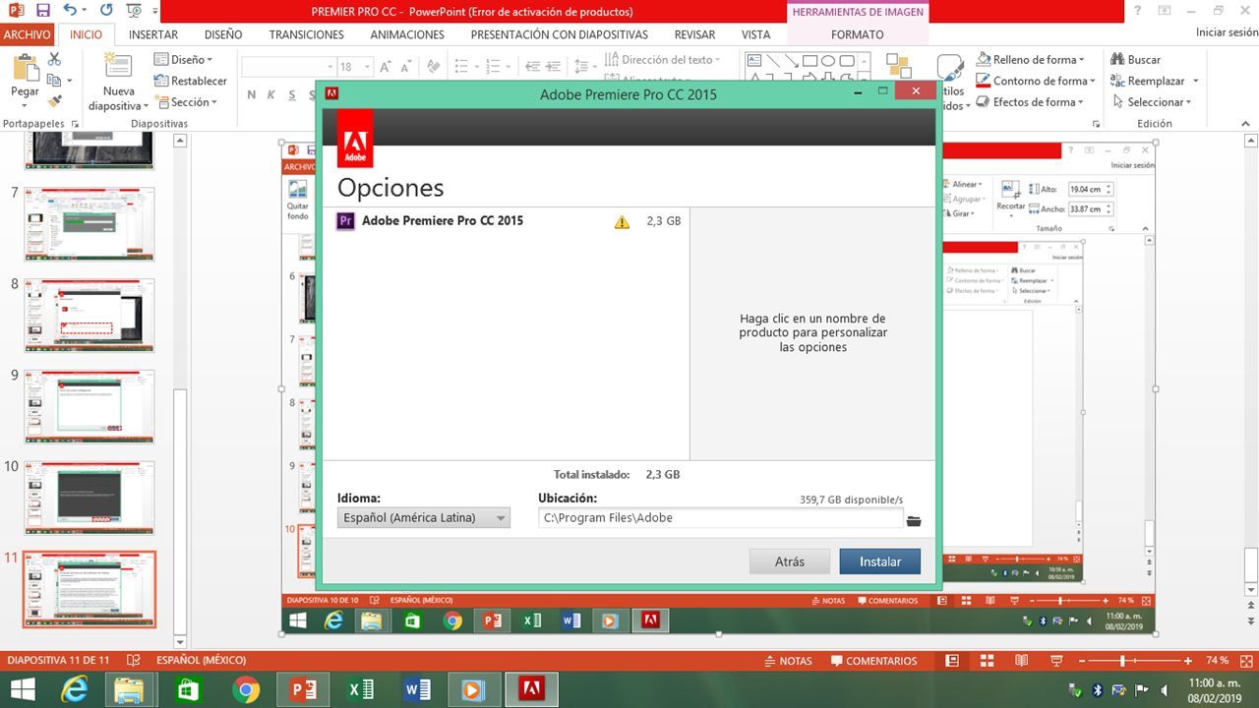
Task: Open the ARCHIVO tab
Action: (x=28, y=34)
